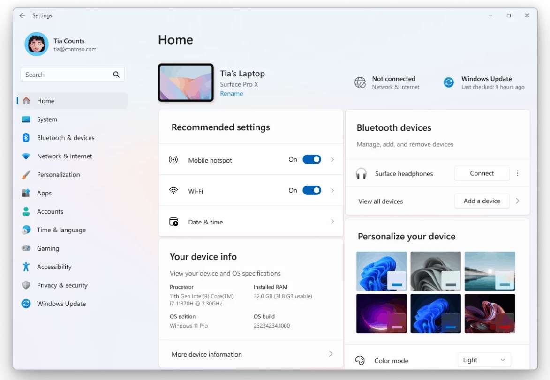Open the Color mode dropdown
The height and width of the screenshot is (380, 550).
coord(483,360)
